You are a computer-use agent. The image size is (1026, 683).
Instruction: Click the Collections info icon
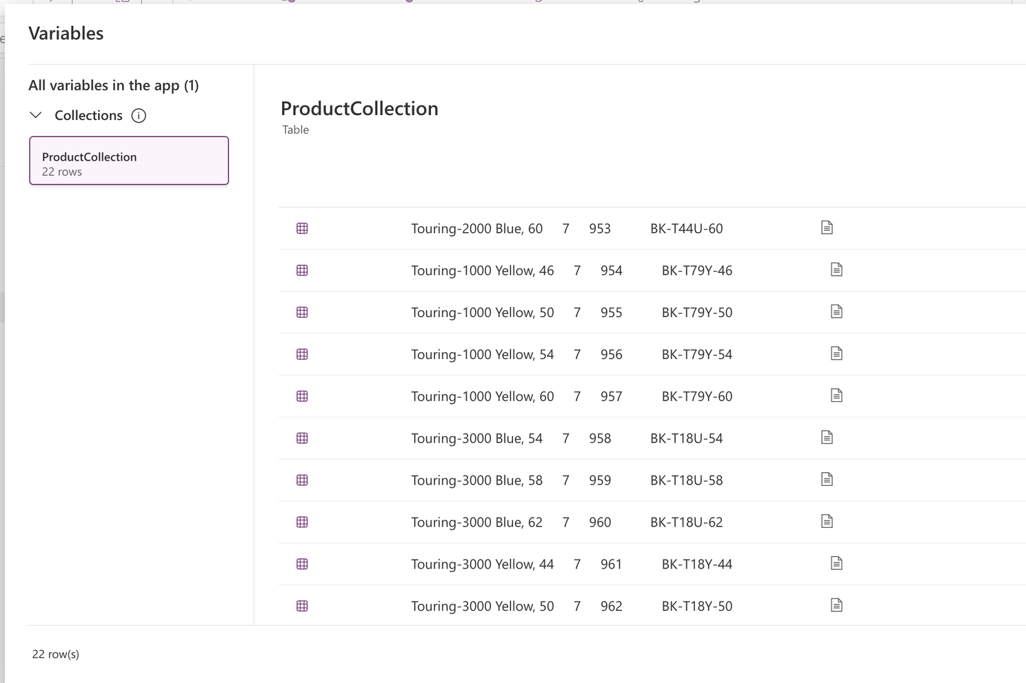(139, 116)
